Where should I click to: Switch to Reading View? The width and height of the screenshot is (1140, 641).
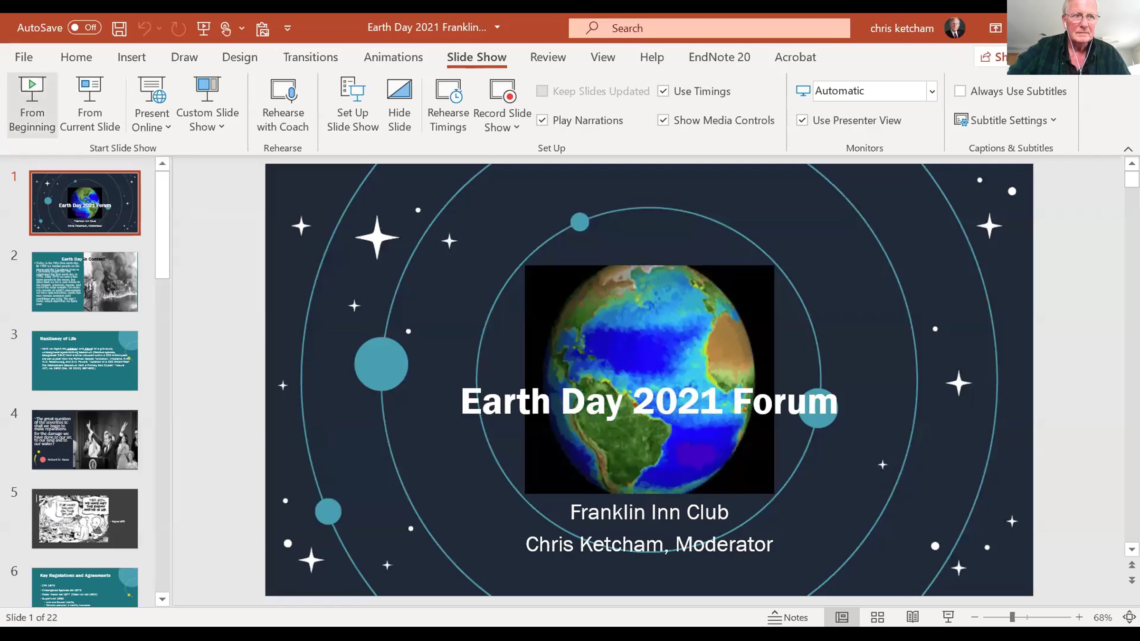tap(912, 617)
